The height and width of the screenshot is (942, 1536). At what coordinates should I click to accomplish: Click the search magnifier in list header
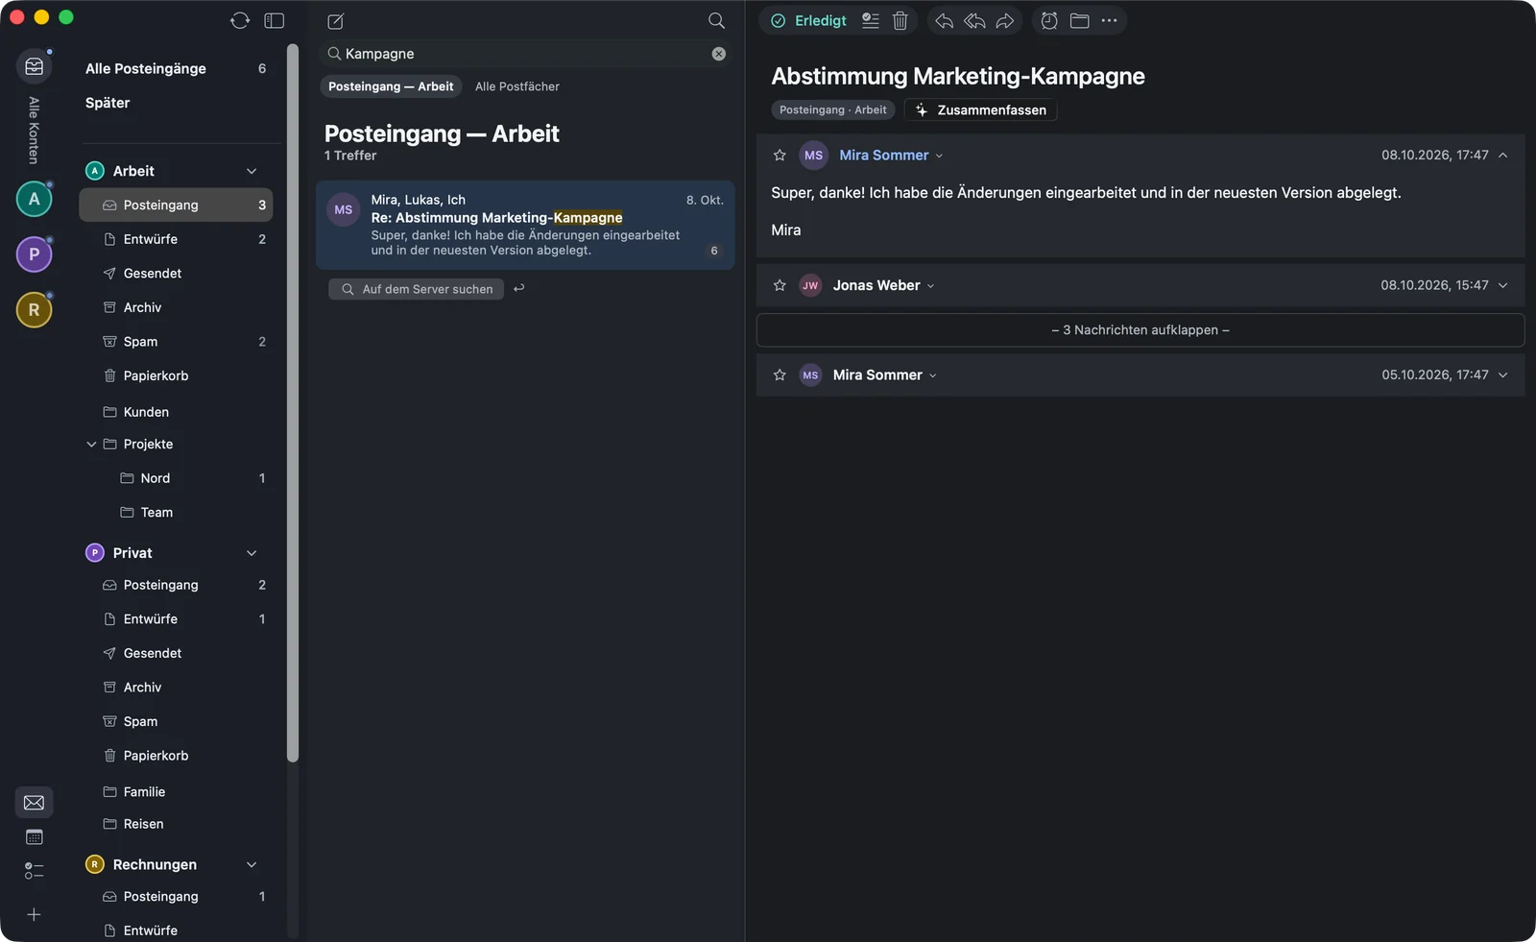pyautogui.click(x=716, y=21)
